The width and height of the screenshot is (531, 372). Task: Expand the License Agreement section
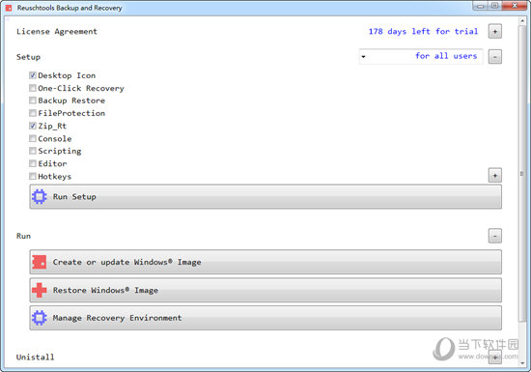[494, 32]
